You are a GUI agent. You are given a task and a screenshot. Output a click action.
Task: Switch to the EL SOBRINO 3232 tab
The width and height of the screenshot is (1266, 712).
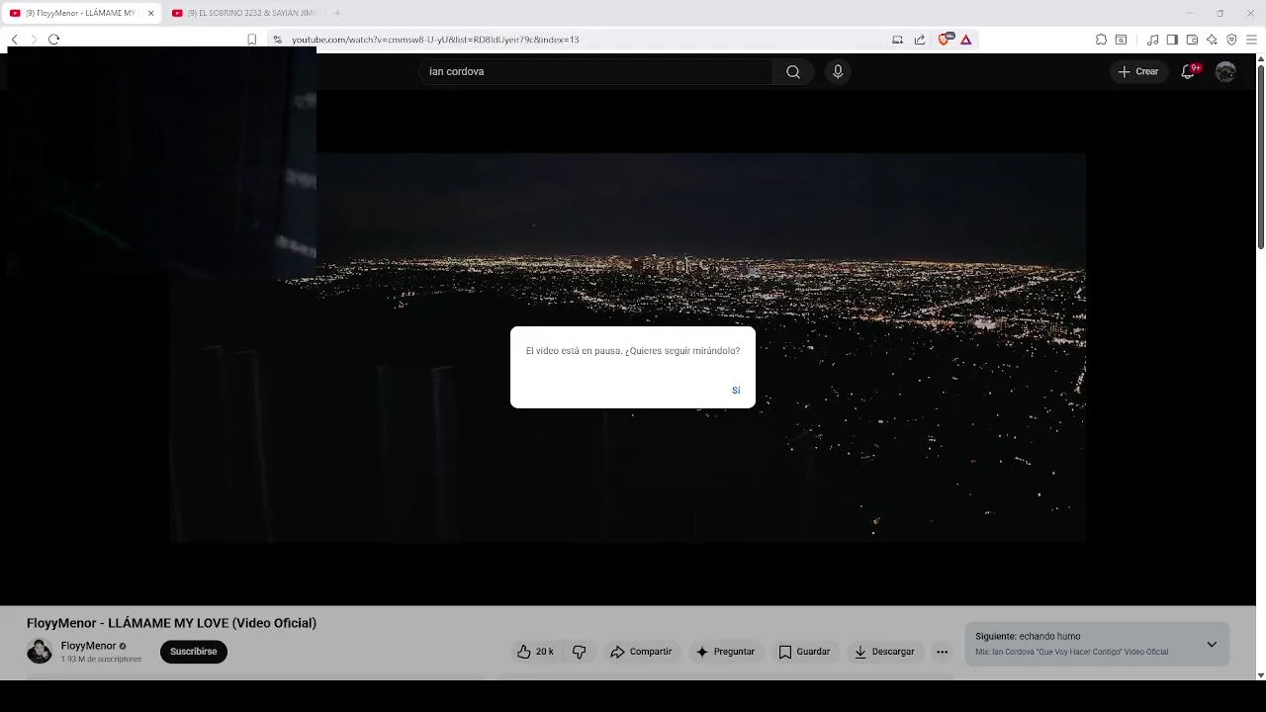click(244, 13)
